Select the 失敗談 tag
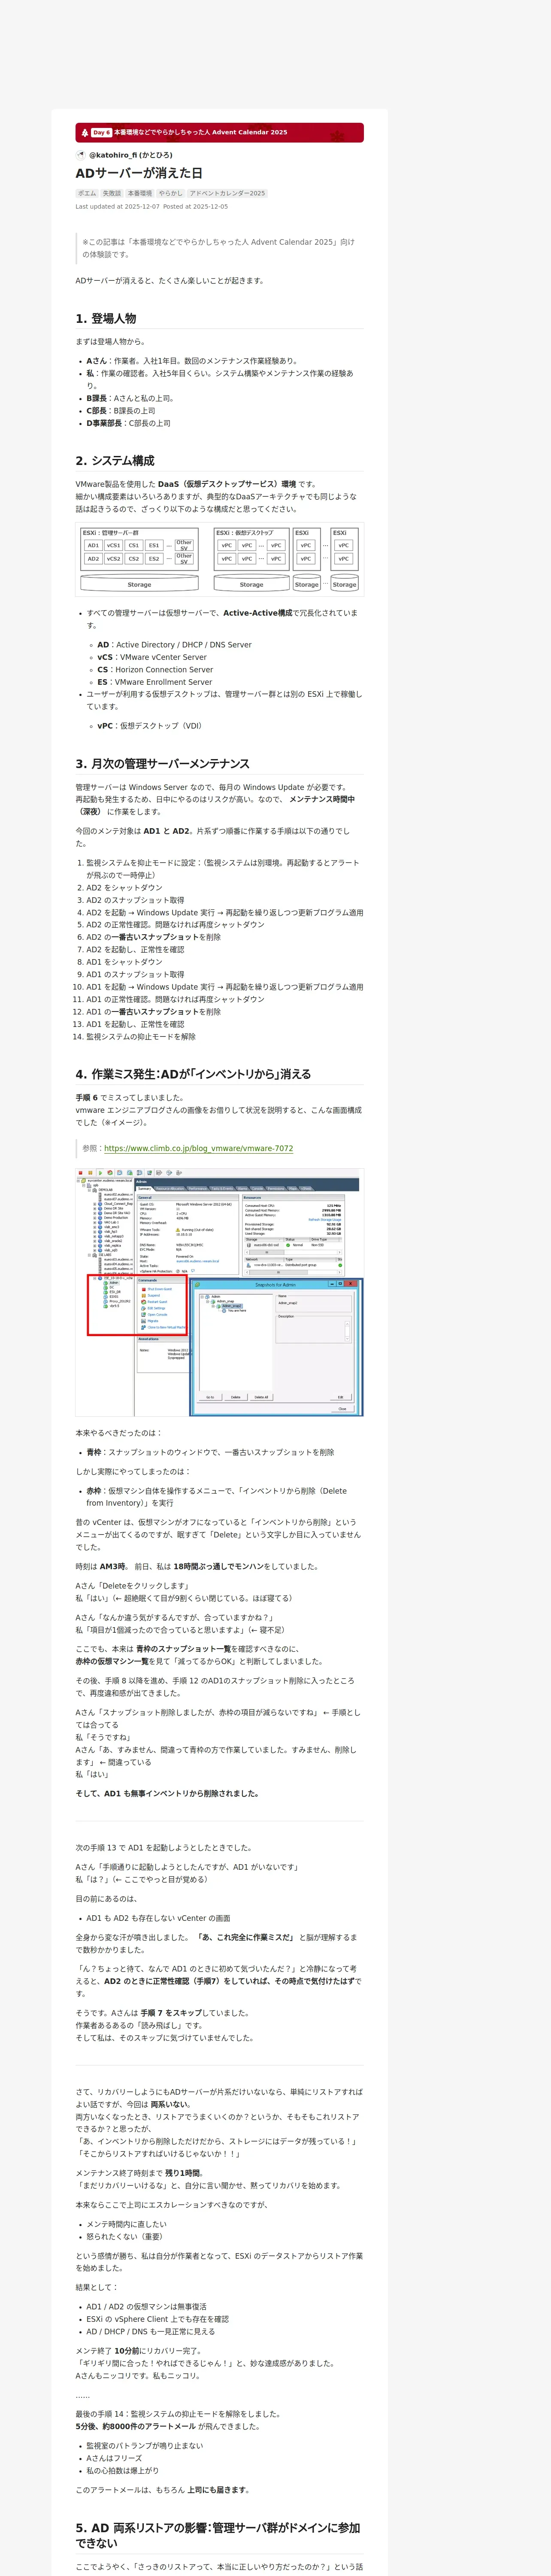The image size is (551, 2576). (111, 193)
